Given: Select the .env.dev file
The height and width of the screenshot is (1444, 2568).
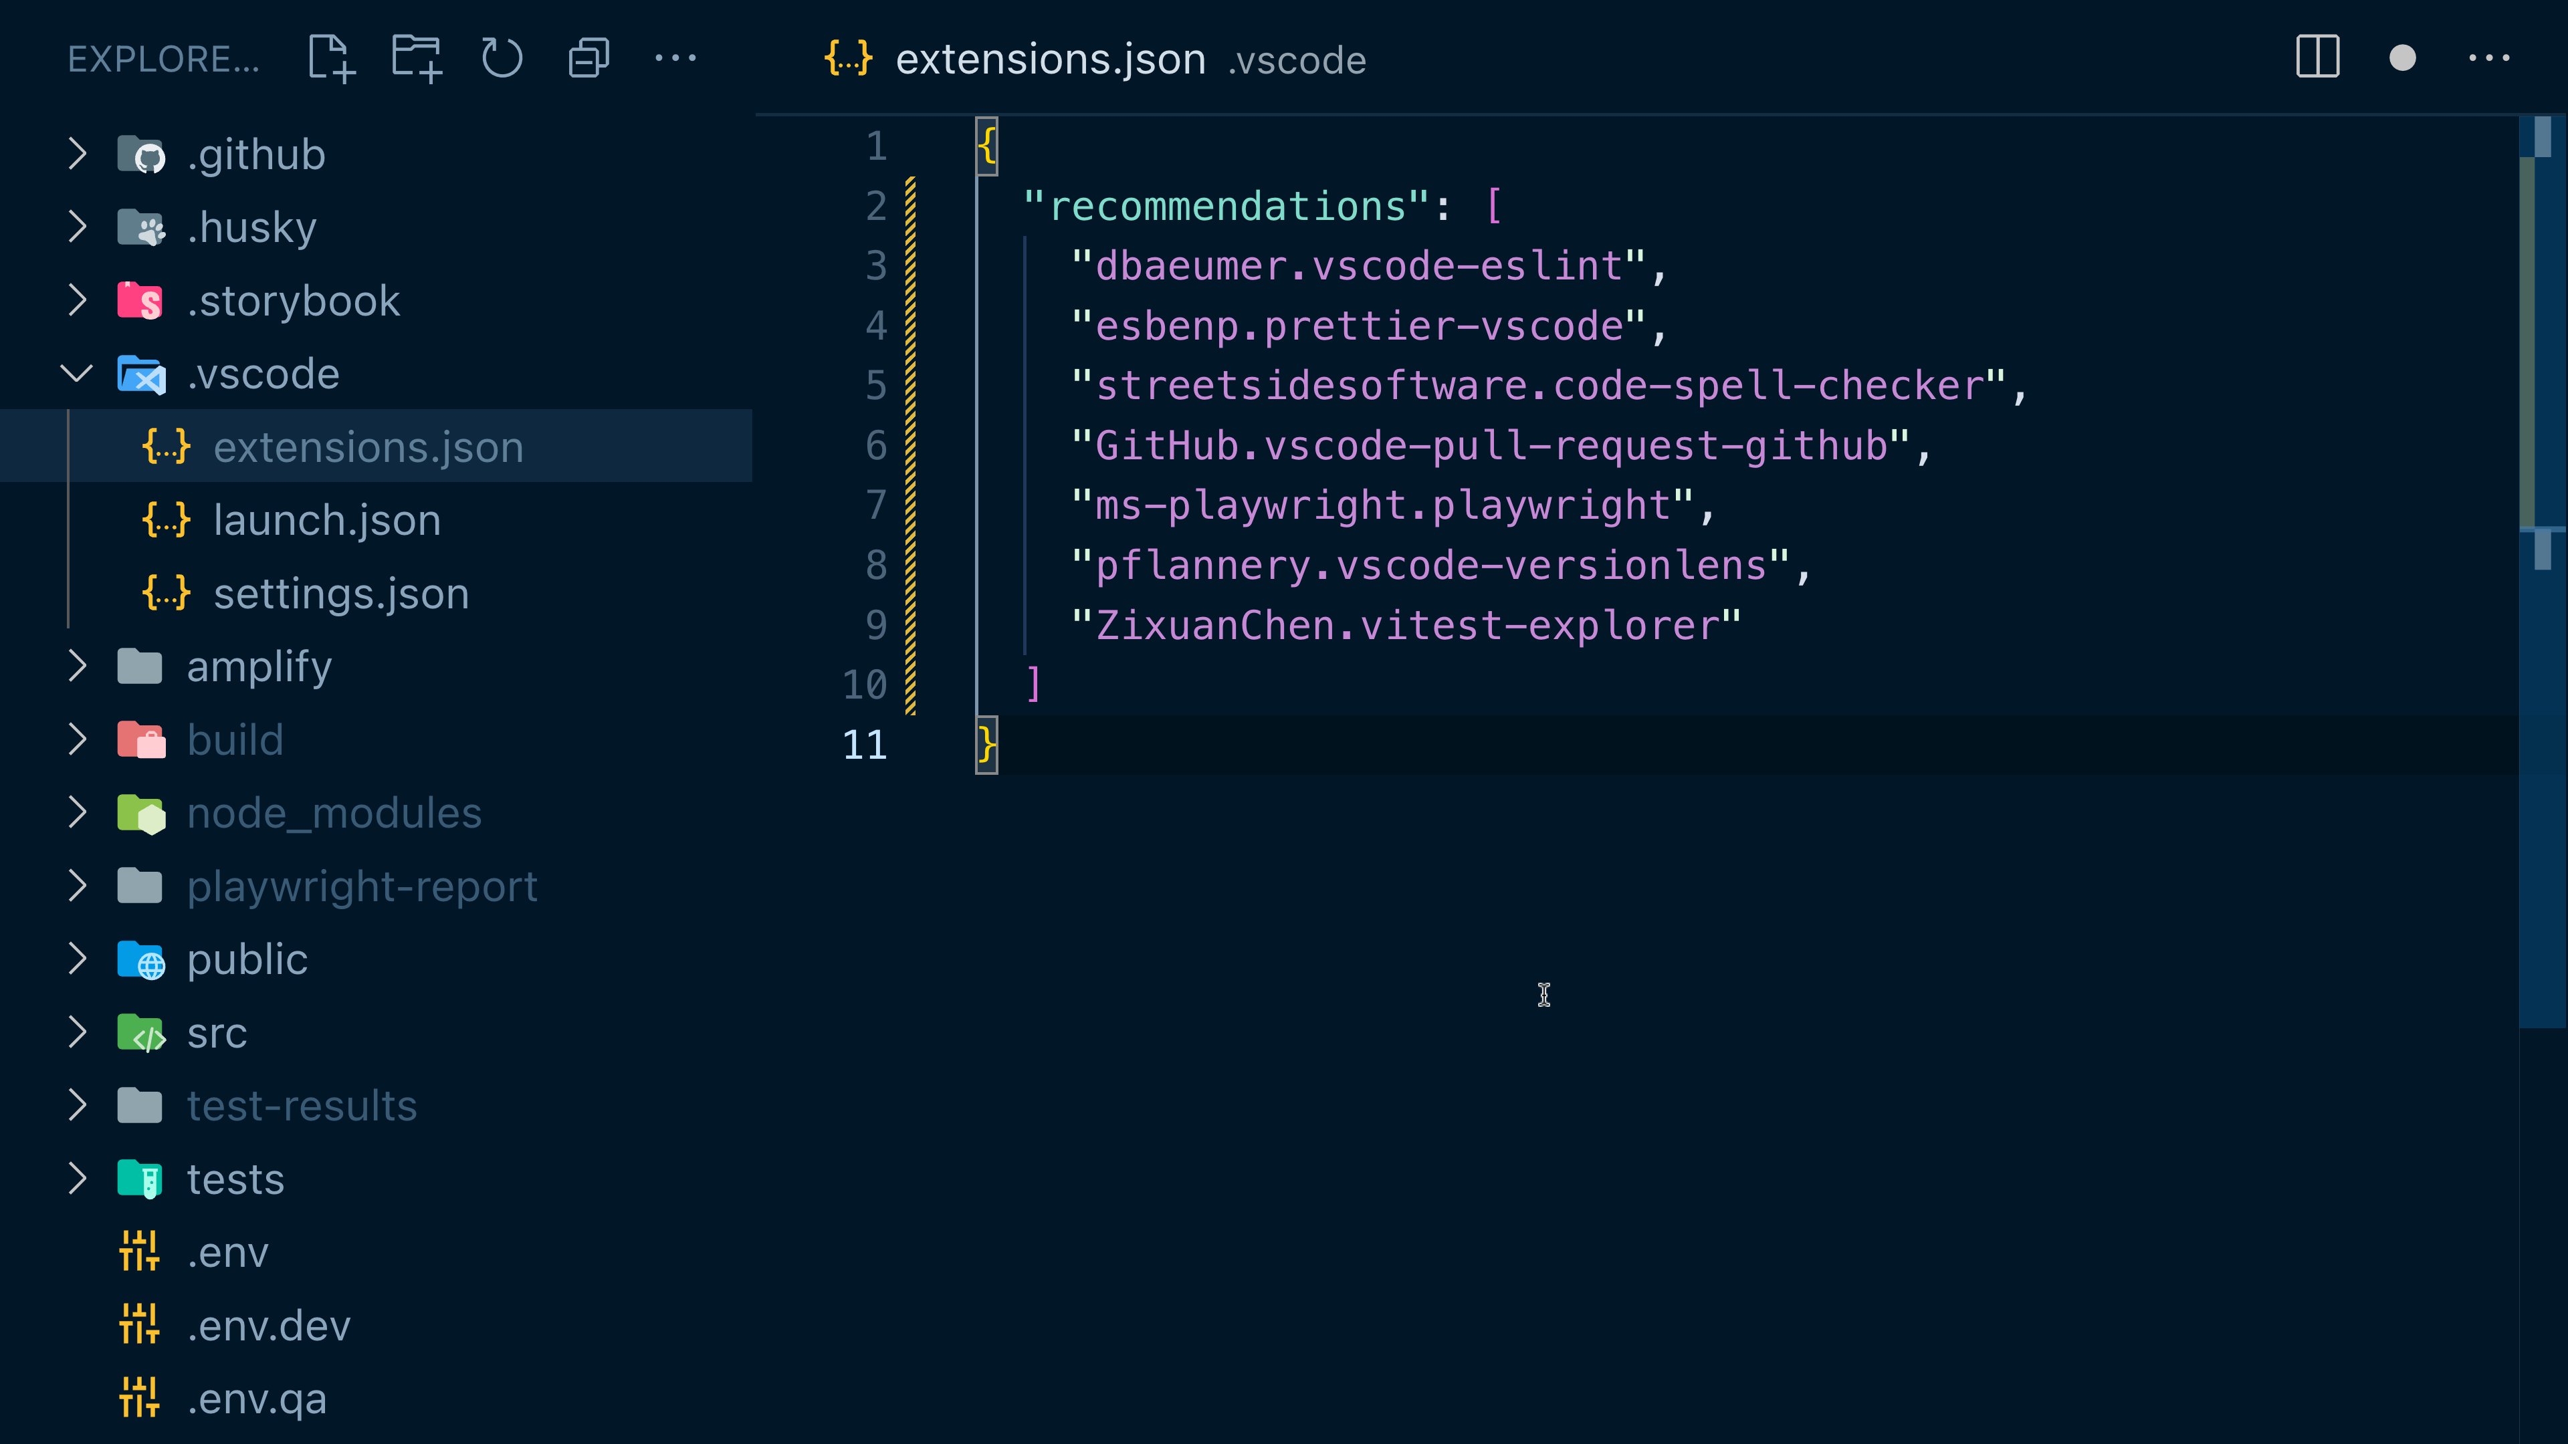Looking at the screenshot, I should pos(269,1326).
